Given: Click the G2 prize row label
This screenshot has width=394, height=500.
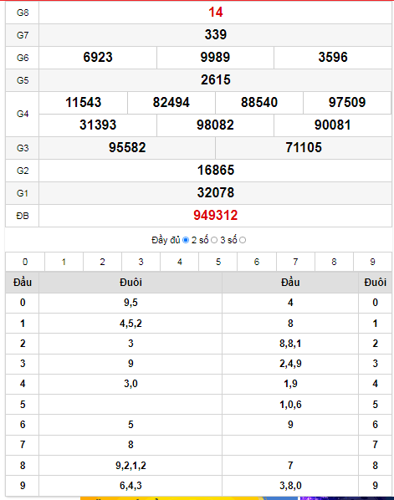Looking at the screenshot, I should 23,171.
